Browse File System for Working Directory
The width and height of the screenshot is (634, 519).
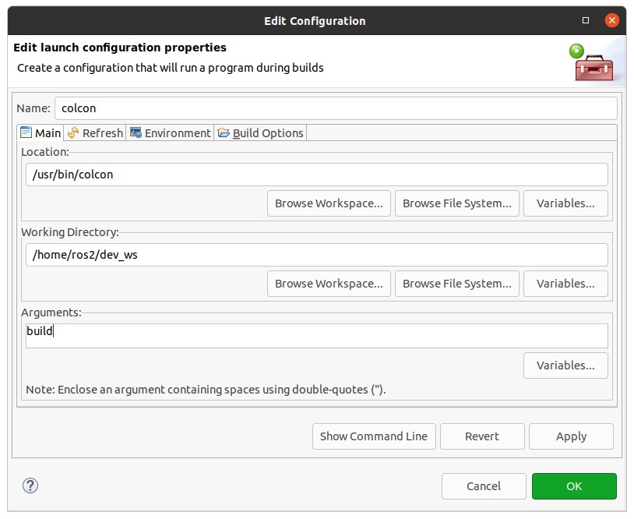[x=456, y=284]
